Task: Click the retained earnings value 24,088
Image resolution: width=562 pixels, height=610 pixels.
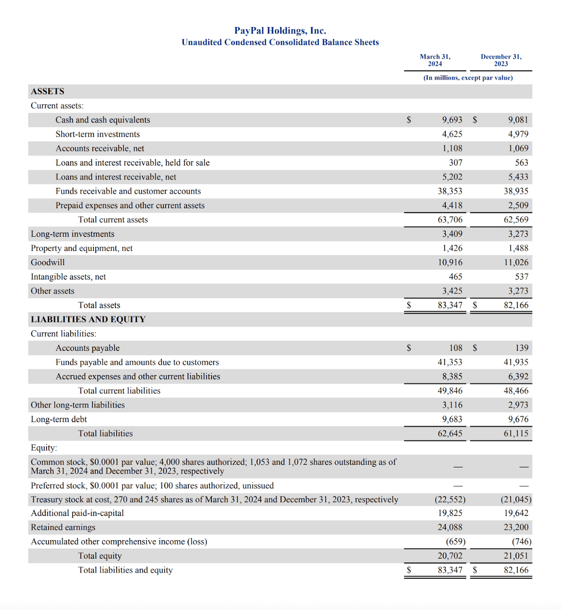Action: (x=450, y=527)
